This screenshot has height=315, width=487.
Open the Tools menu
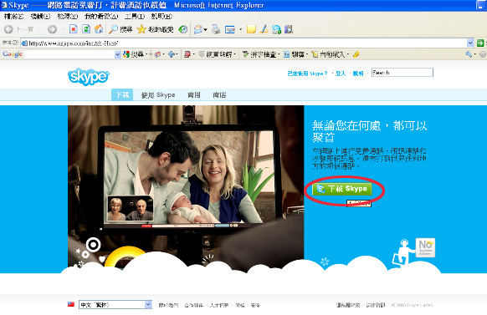(135, 16)
